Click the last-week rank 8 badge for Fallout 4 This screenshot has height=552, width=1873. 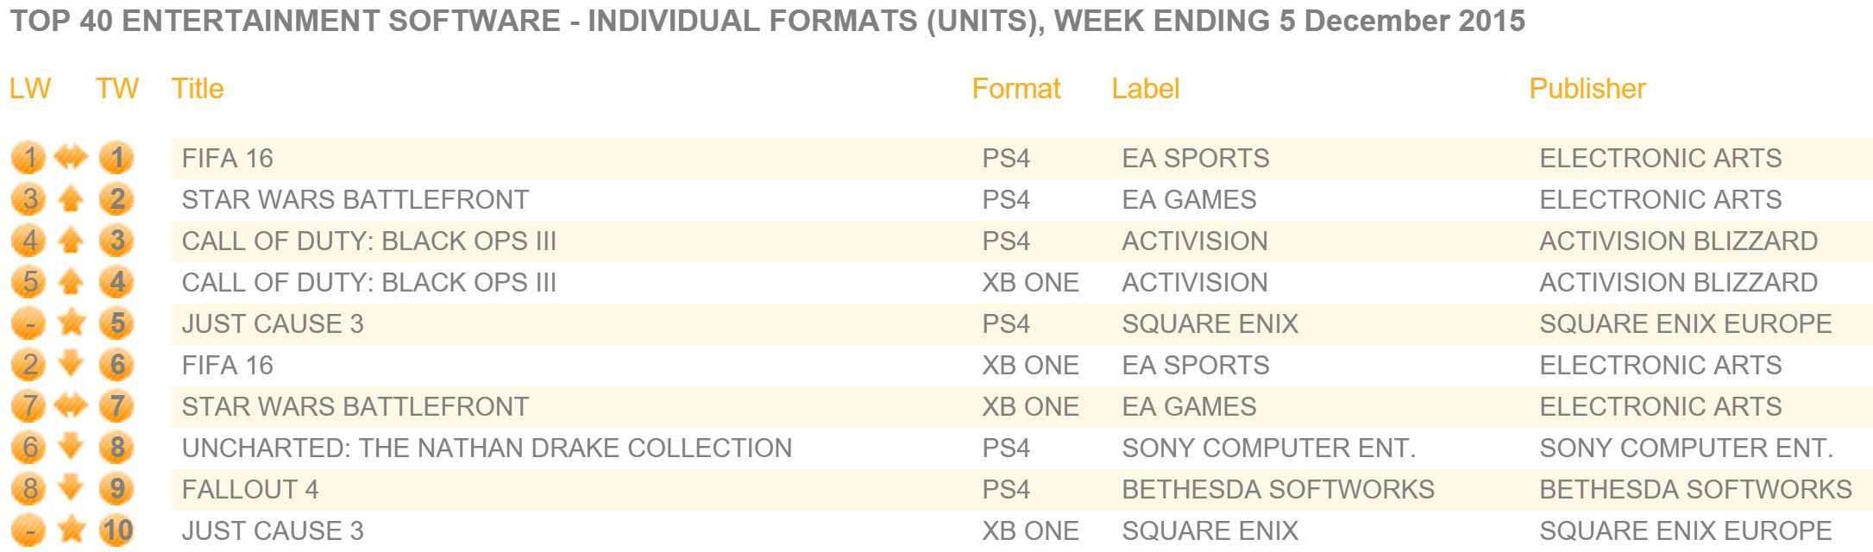29,489
